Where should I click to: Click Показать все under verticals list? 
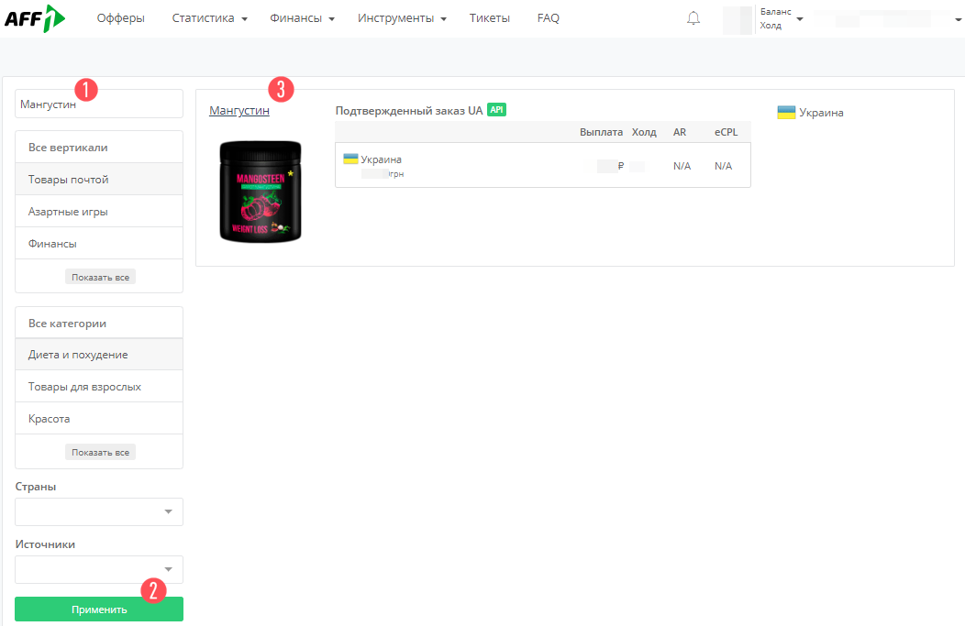pos(100,277)
